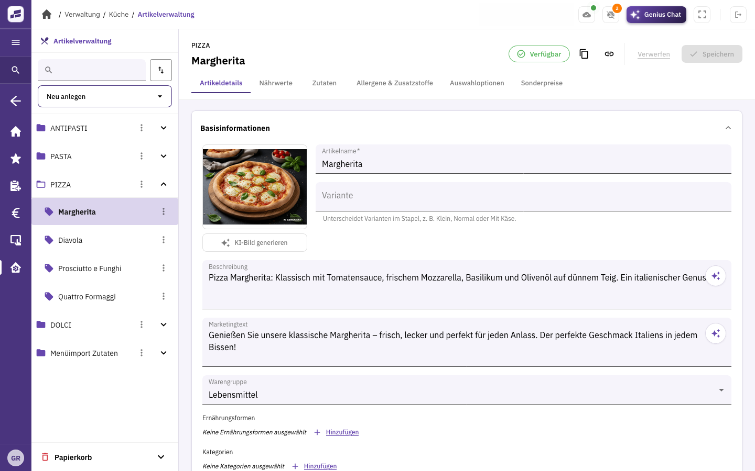This screenshot has width=755, height=471.
Task: Click the Margherita pizza thumbnail image
Action: coord(255,187)
